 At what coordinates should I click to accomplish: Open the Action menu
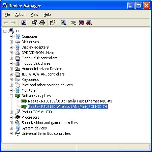tap(20, 14)
